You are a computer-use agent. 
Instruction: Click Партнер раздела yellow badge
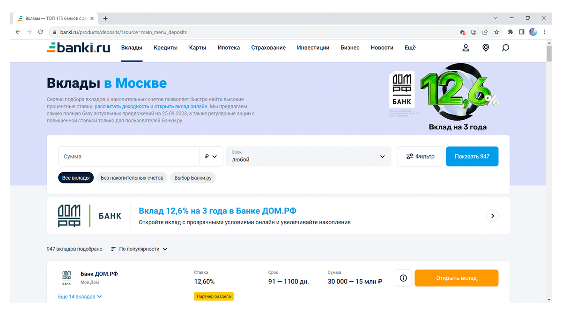214,296
